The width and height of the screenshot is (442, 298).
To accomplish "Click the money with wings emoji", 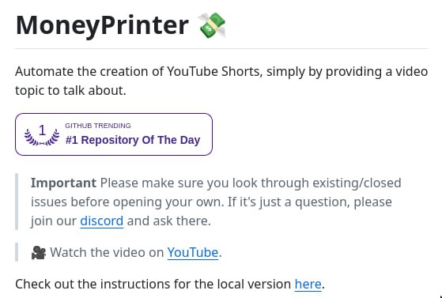I will pos(212,25).
